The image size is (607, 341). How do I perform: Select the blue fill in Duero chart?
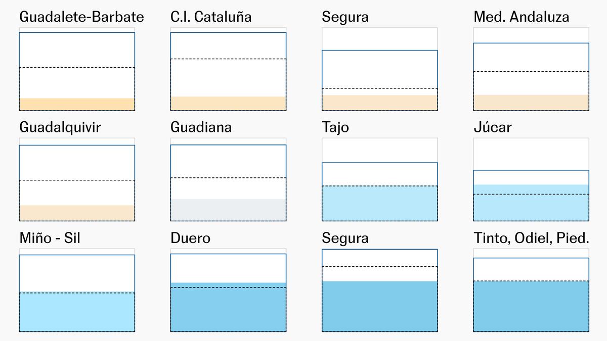click(x=228, y=307)
